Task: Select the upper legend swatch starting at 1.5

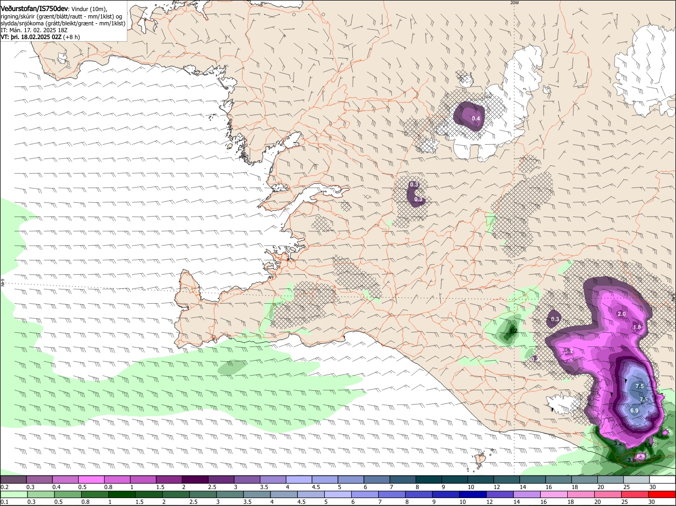Action: pos(169,479)
